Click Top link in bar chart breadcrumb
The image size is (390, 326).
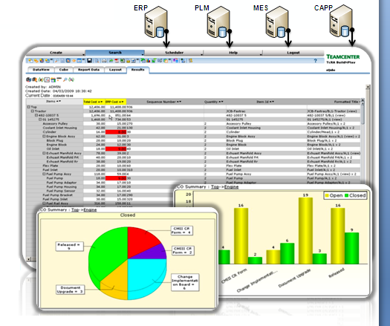[215, 186]
